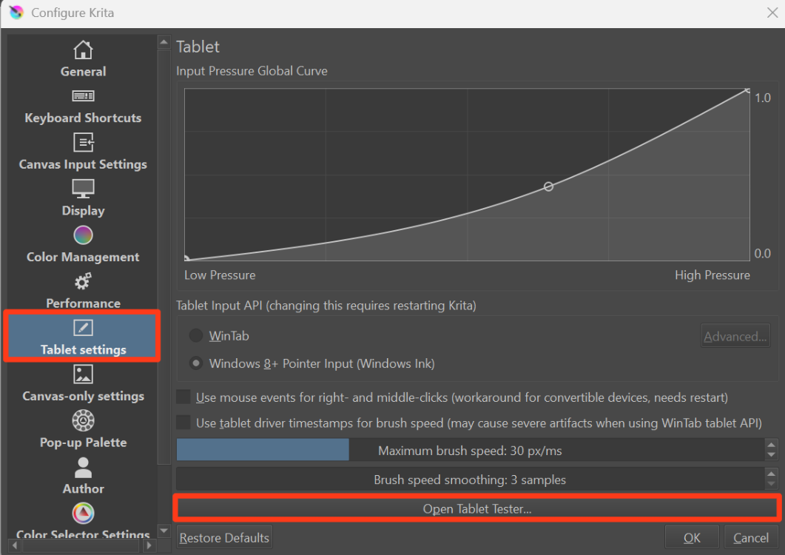
Task: Click Pop-up Palette label in sidebar
Action: pyautogui.click(x=83, y=443)
